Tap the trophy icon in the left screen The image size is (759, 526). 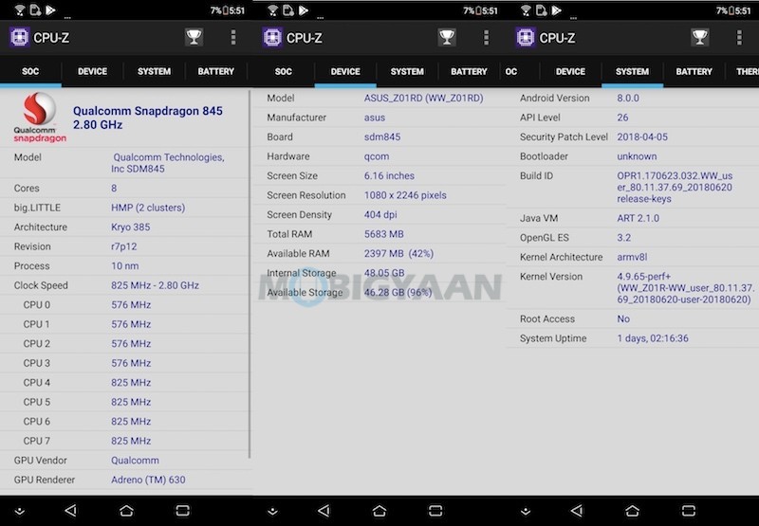coord(194,37)
